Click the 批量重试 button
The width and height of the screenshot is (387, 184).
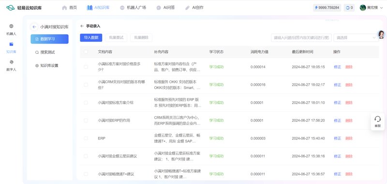click(116, 38)
